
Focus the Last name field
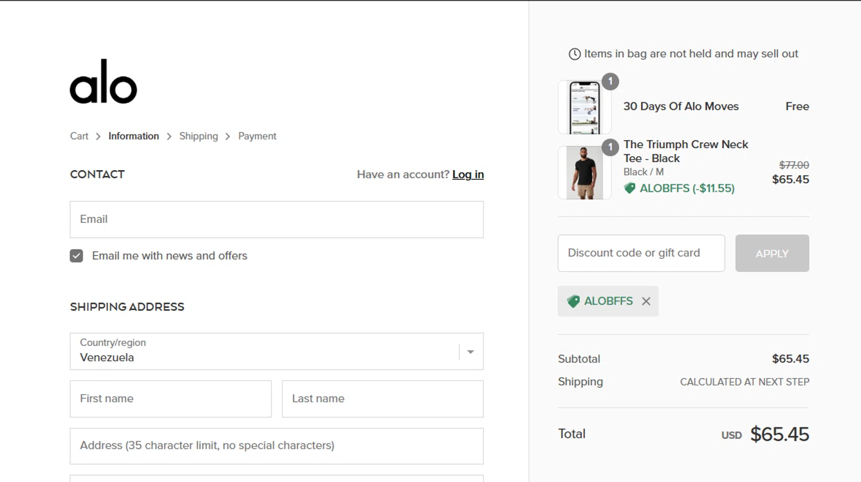(x=383, y=399)
